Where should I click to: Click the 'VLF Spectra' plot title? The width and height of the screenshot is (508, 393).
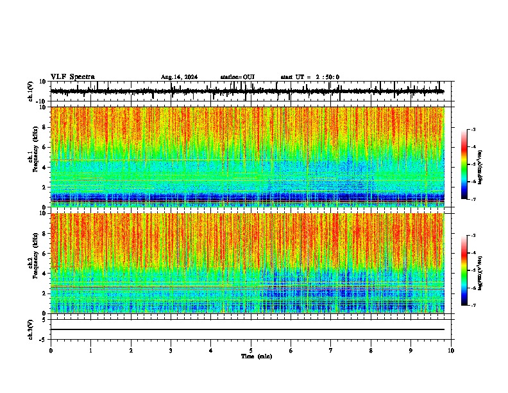tap(72, 77)
